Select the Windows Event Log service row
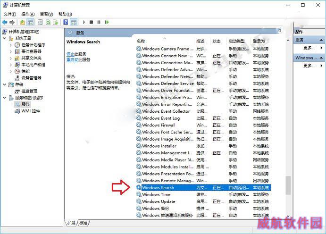The image size is (326, 234). 203,118
